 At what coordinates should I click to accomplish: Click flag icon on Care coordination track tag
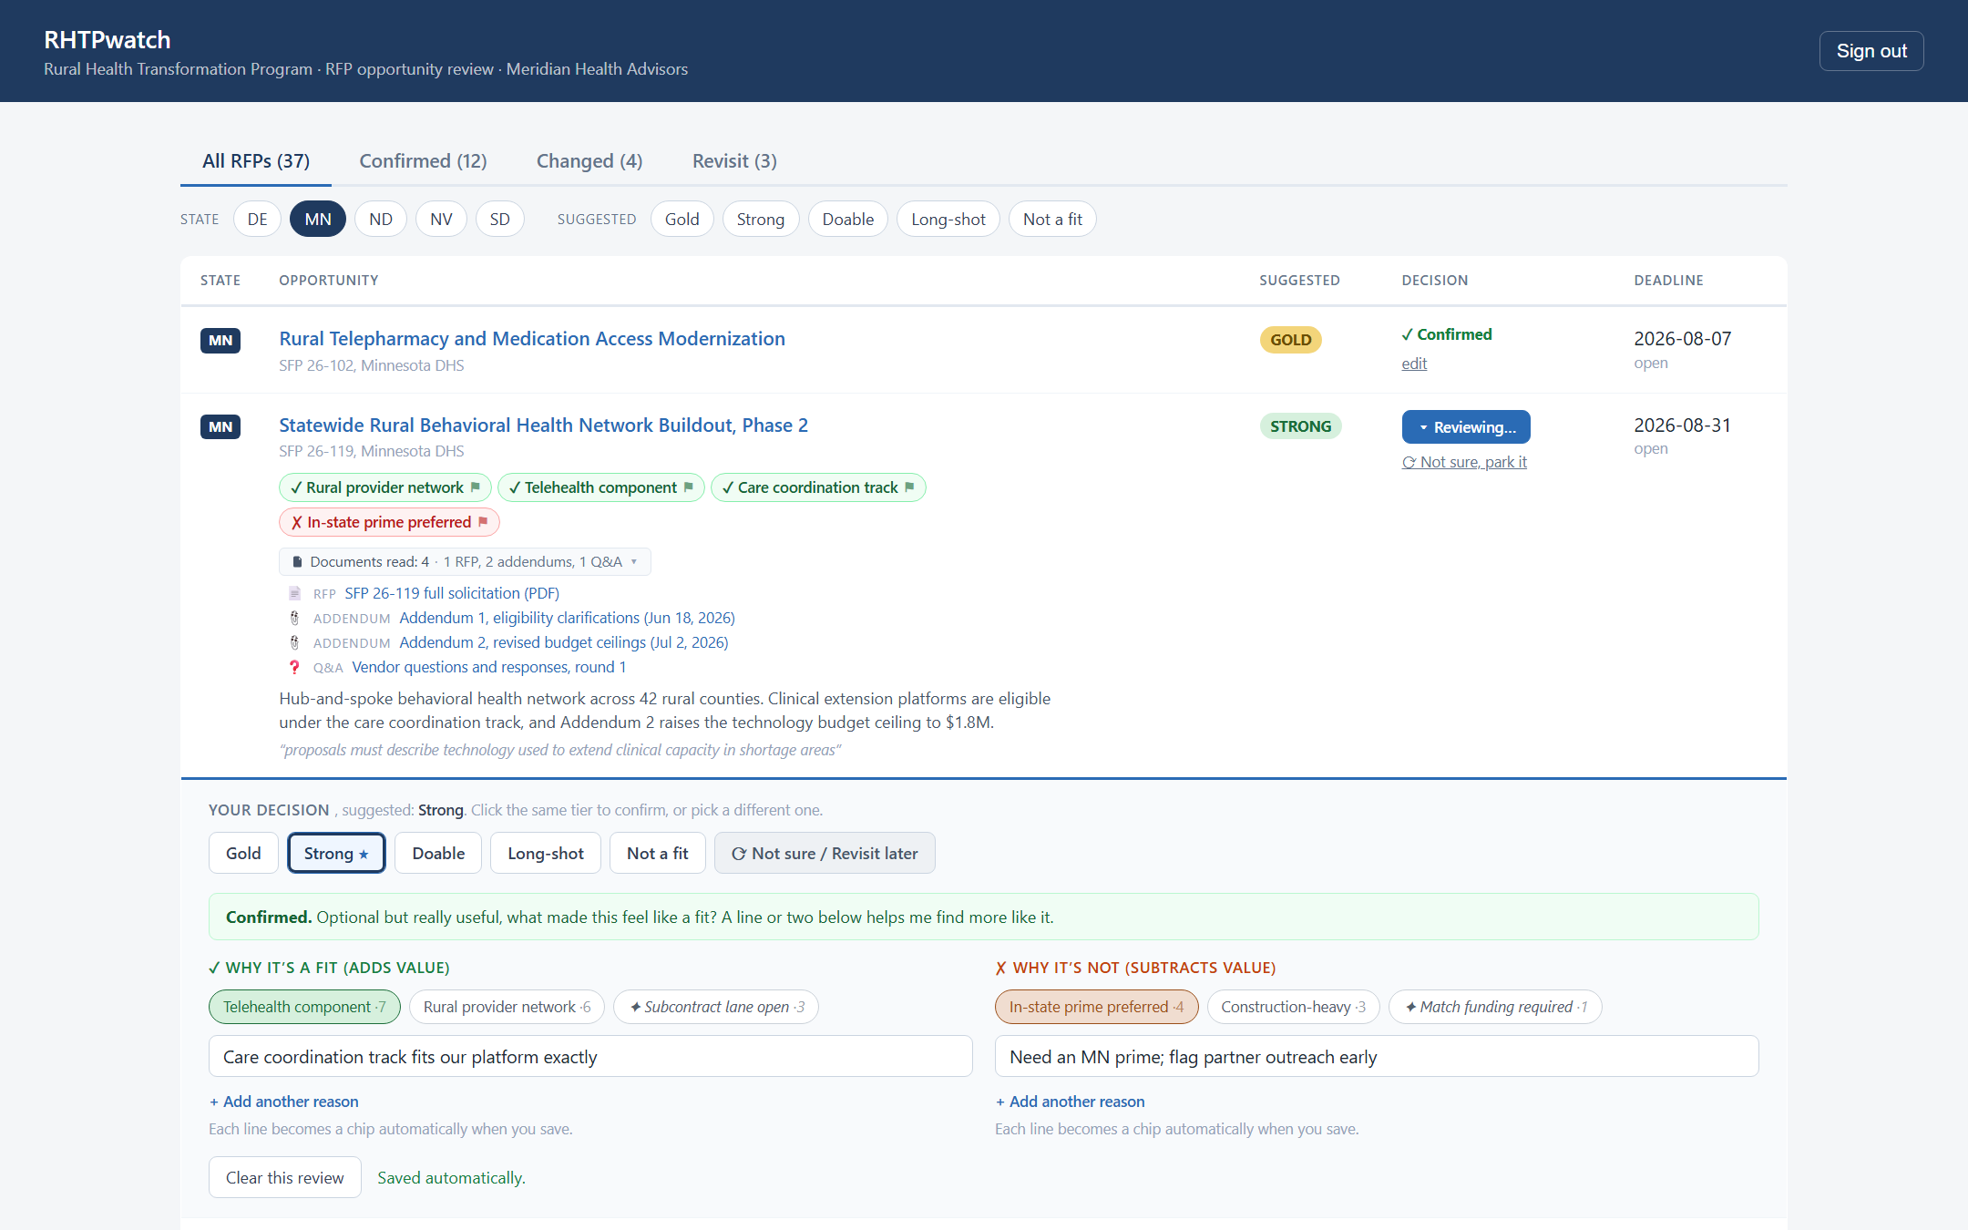tap(909, 487)
